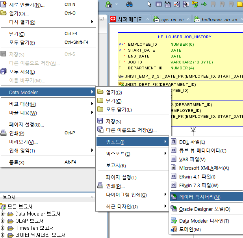Click 모두 닫기(L) in Data Modeler submenu
This screenshot has height=238, width=243.
[133, 110]
